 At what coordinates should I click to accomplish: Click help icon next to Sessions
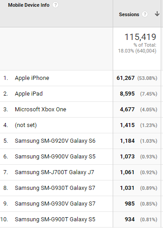[x=145, y=14]
